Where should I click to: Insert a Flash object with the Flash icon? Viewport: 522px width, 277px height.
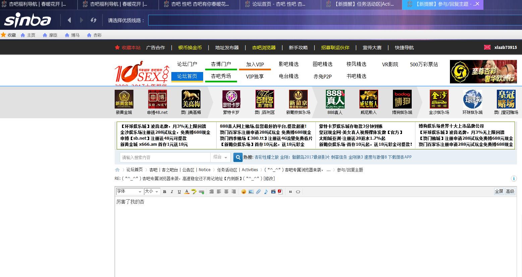coord(280,192)
